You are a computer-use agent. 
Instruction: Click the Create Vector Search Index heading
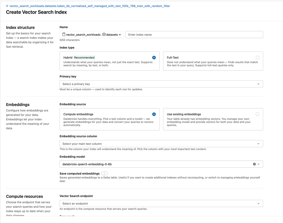[x=36, y=12]
